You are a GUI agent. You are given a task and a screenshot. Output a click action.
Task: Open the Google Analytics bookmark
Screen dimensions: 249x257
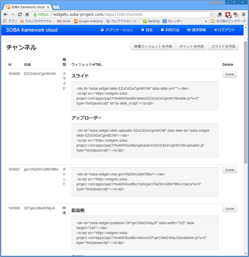(x=88, y=21)
